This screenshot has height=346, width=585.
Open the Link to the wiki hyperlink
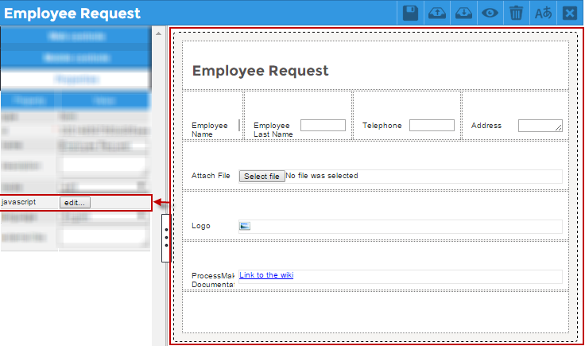(266, 275)
